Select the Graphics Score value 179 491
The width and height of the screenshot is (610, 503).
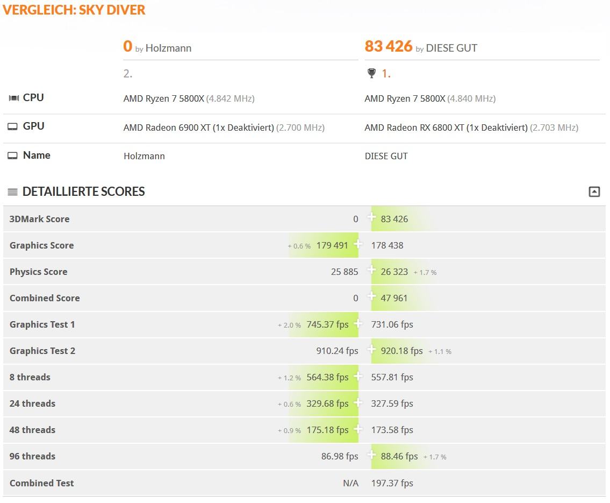point(332,245)
